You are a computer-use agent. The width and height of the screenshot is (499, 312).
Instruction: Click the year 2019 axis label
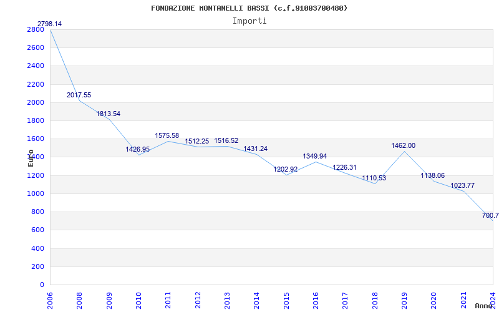tap(404, 300)
